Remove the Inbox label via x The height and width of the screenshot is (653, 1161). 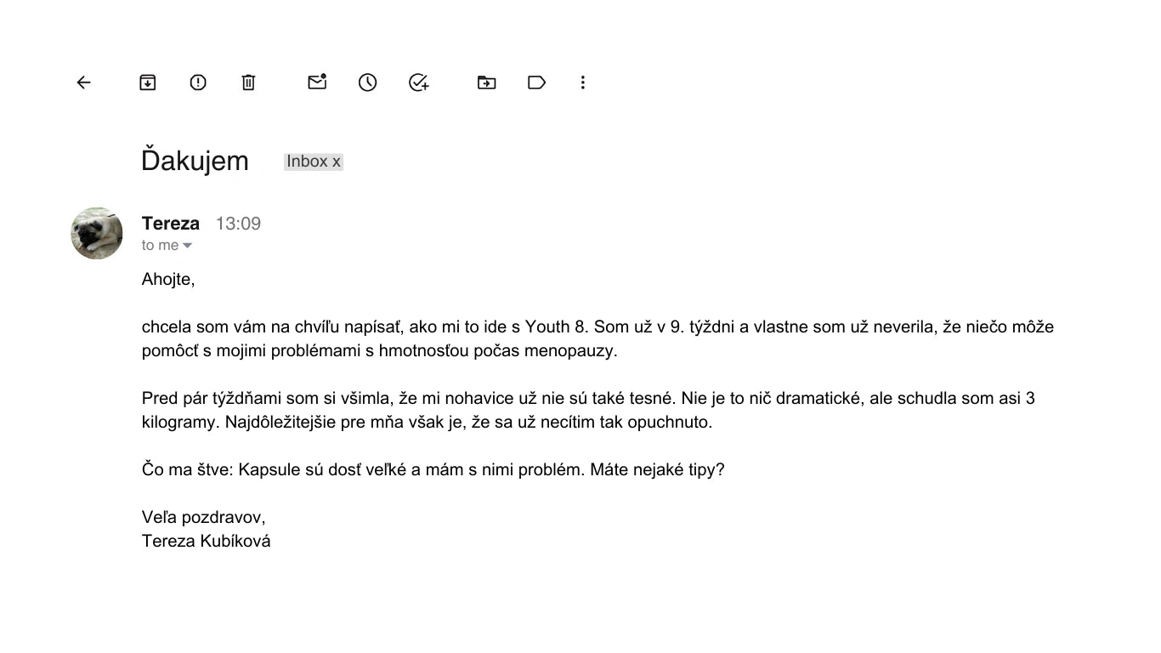coord(337,162)
